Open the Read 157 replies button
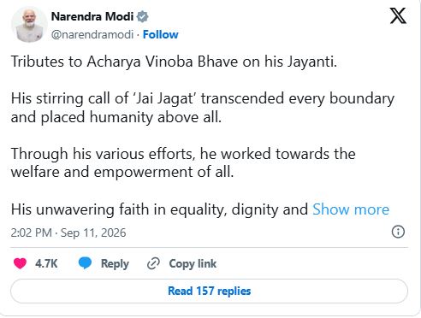 click(209, 291)
